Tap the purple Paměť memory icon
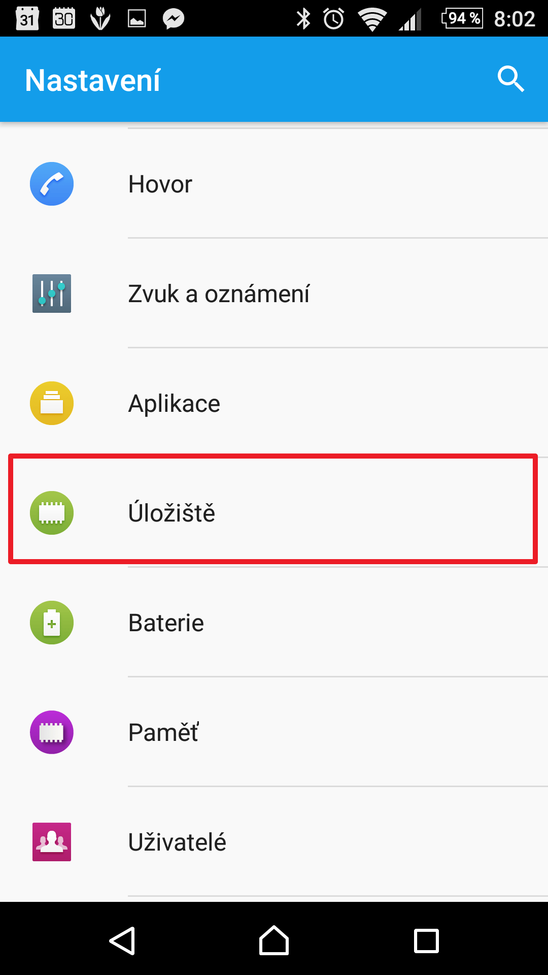This screenshot has height=975, width=548. (52, 732)
